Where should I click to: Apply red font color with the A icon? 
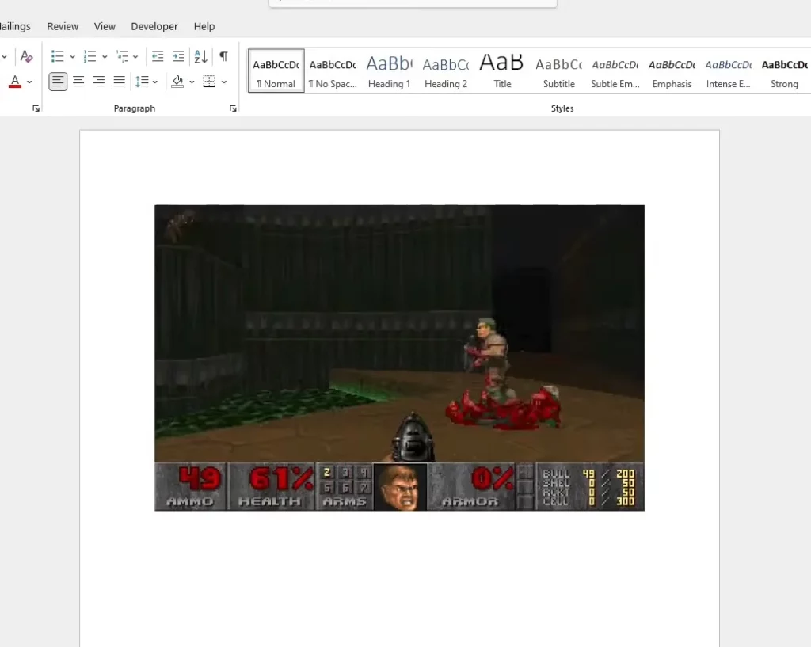pos(15,82)
